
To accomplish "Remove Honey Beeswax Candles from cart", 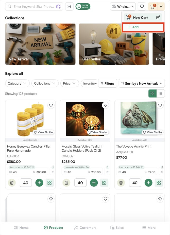I will click(x=12, y=183).
